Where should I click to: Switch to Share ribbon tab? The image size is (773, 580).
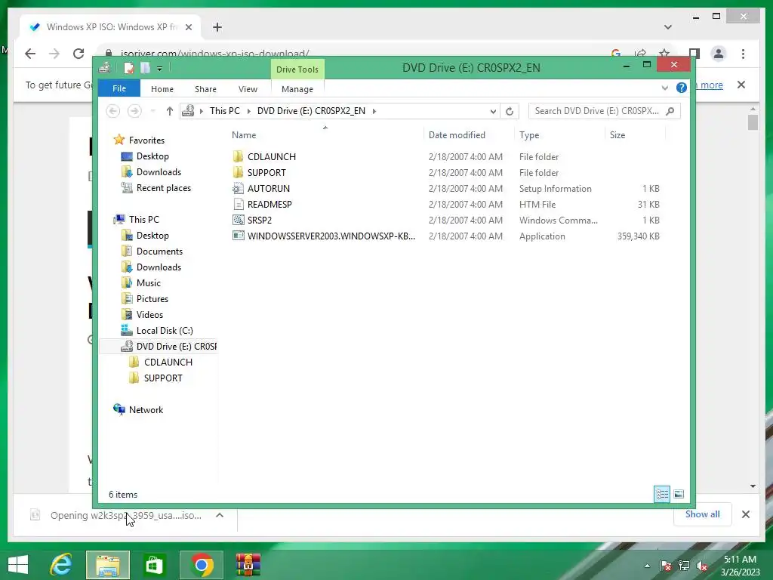point(205,89)
